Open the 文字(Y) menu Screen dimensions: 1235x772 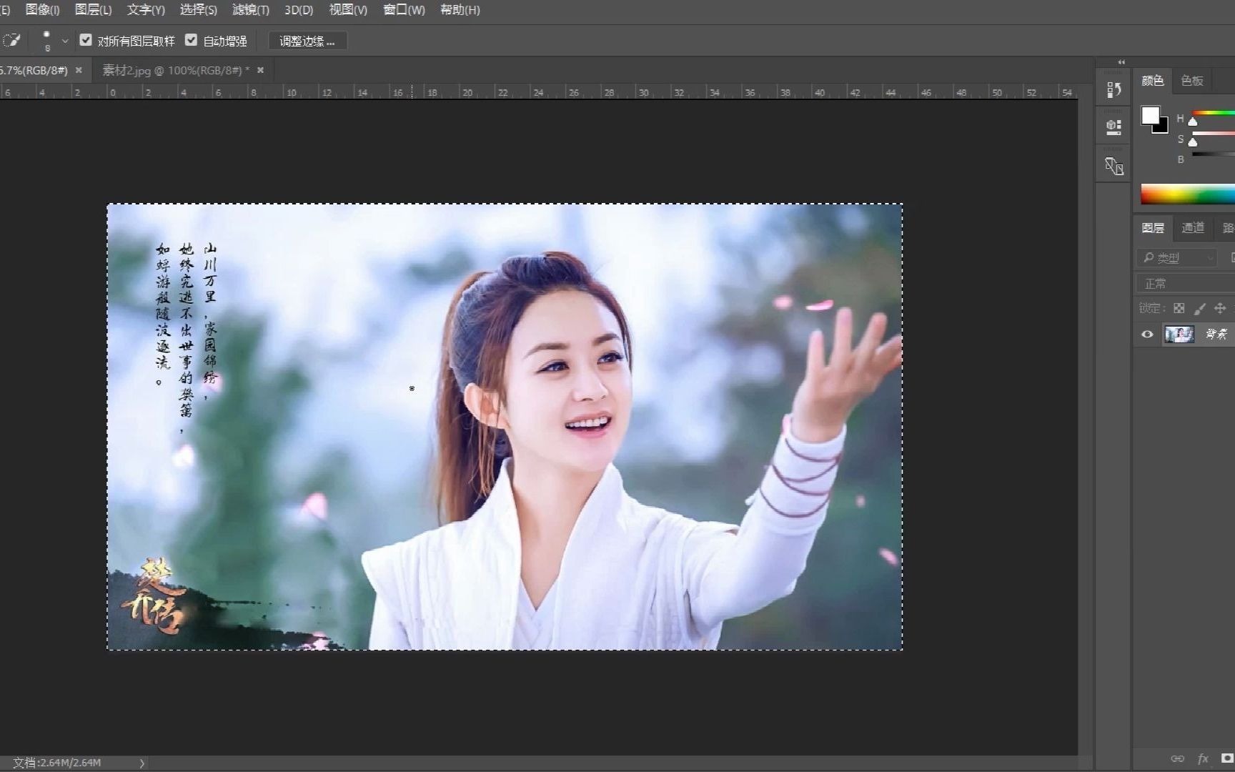[x=146, y=10]
